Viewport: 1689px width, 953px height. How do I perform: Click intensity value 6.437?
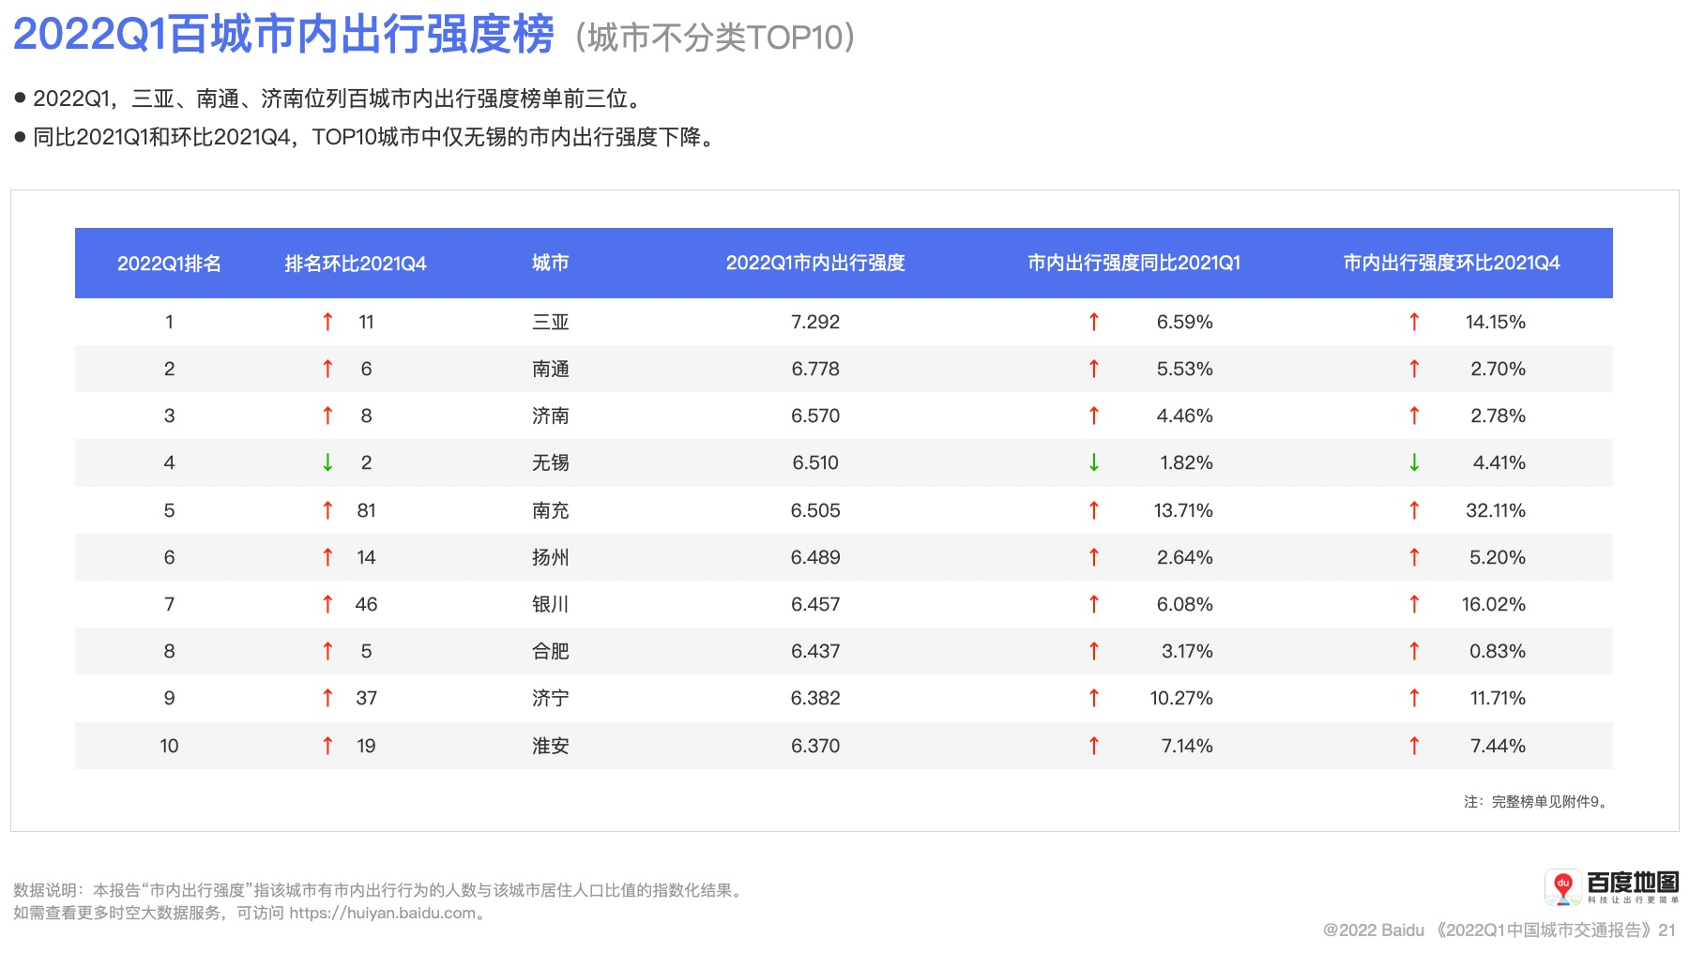pyautogui.click(x=815, y=651)
